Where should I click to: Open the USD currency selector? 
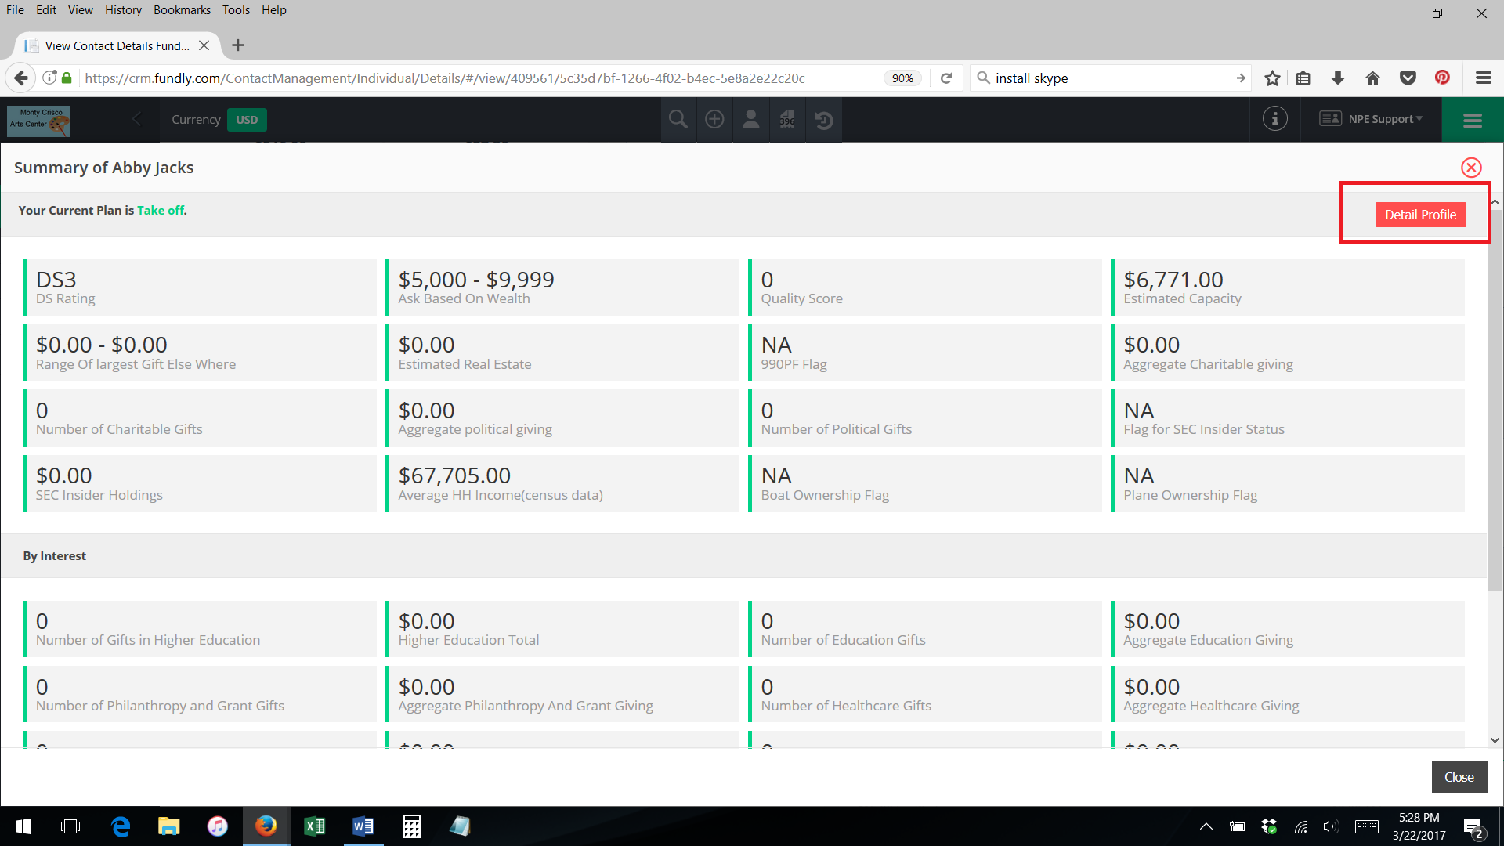coord(247,120)
